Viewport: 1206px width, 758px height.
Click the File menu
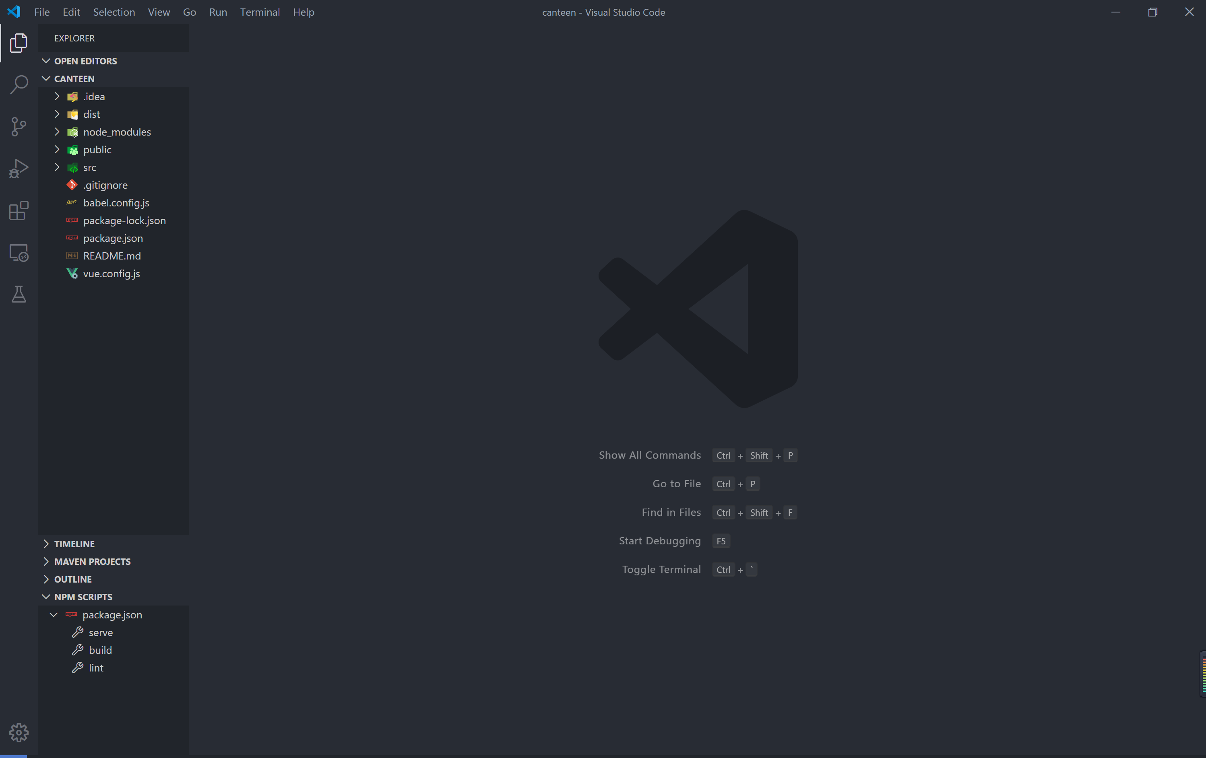(x=41, y=11)
